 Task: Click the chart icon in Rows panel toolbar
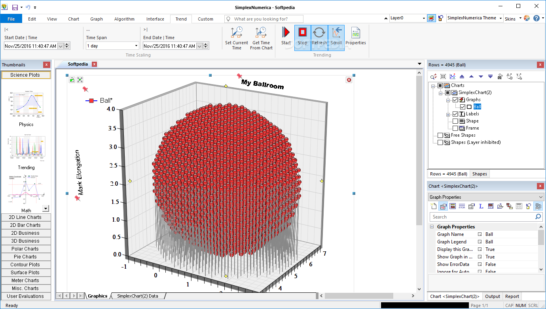coord(452,77)
